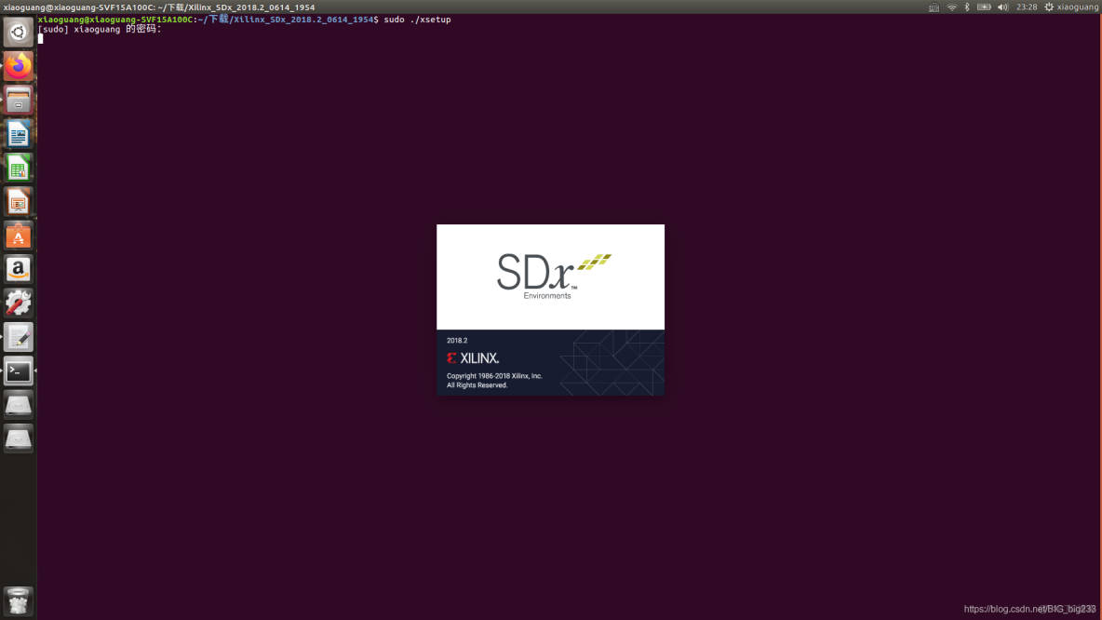The image size is (1102, 620).
Task: Click the [sudo] xiaoguang password prompt line
Action: (x=100, y=29)
